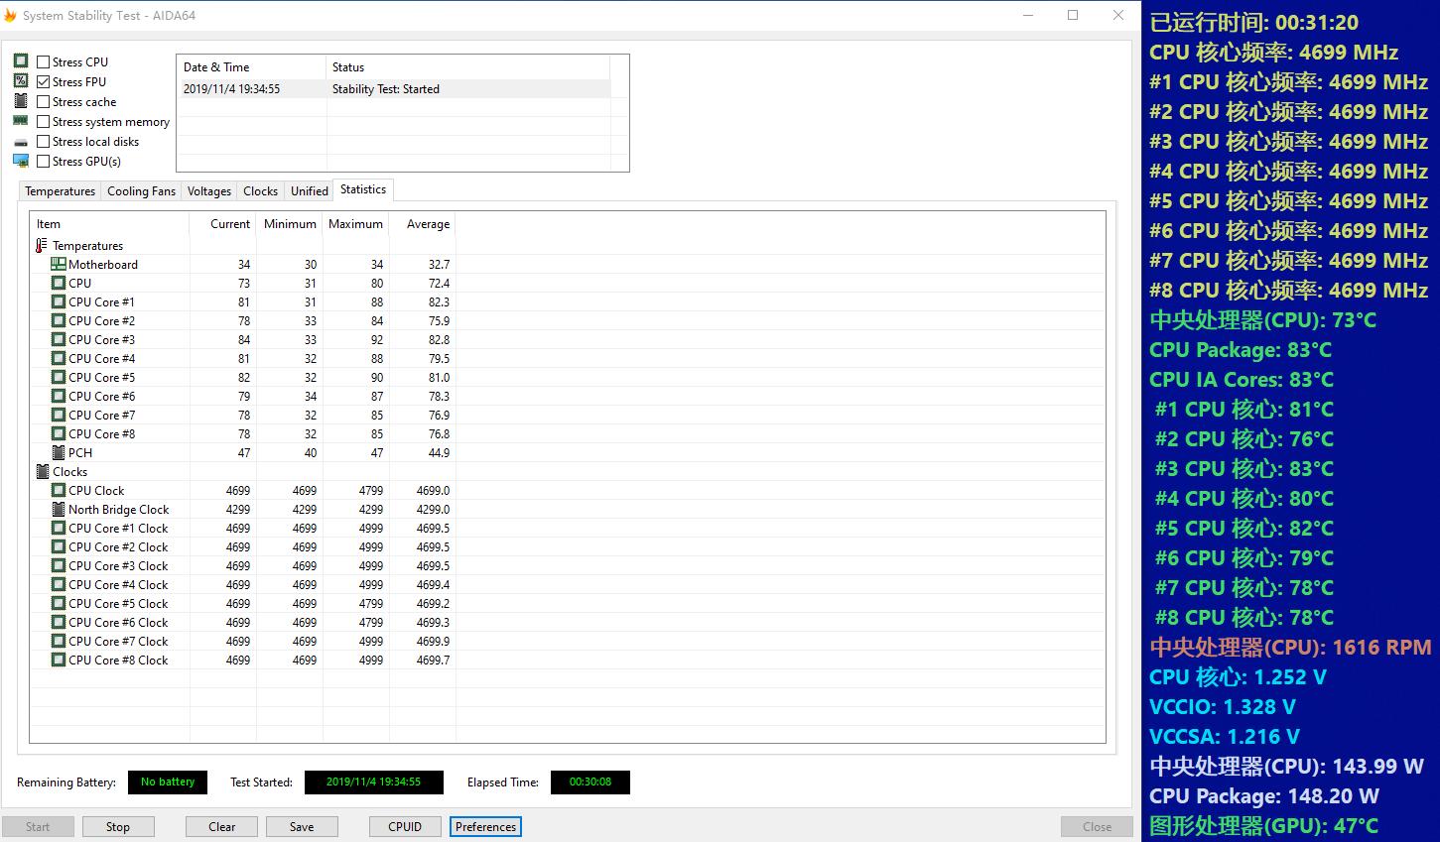Click the PCH chip icon

(x=59, y=452)
